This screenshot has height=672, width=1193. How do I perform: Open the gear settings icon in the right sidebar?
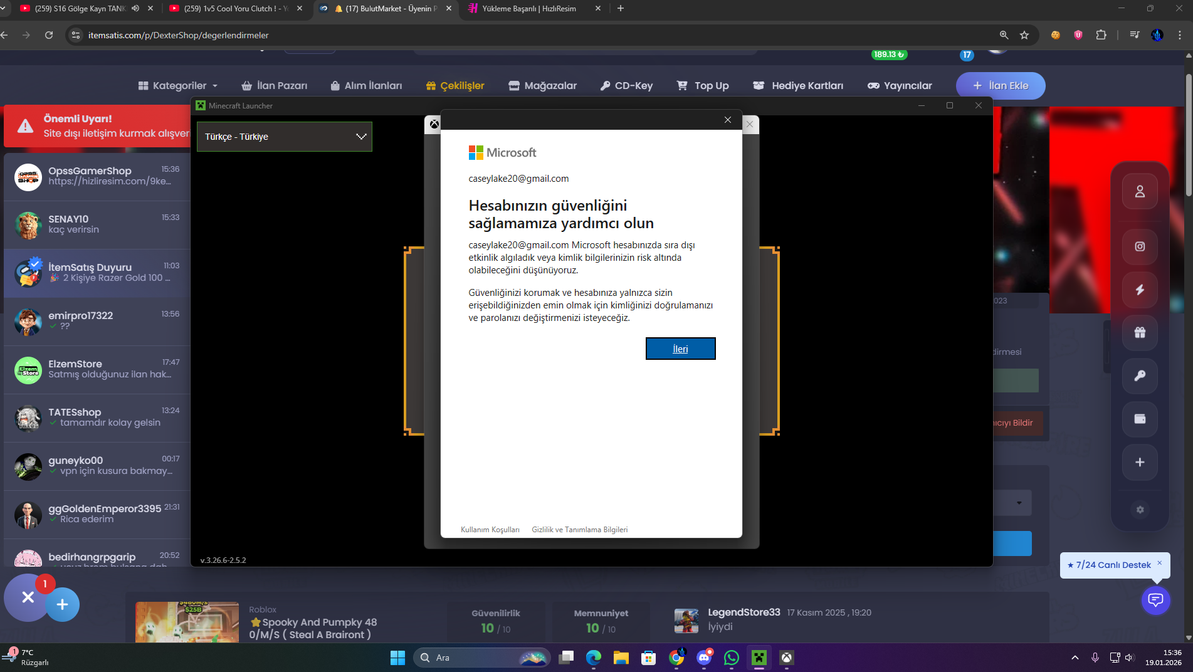pos(1140,510)
